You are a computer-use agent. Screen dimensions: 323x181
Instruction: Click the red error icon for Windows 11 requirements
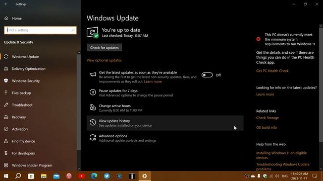click(x=258, y=39)
